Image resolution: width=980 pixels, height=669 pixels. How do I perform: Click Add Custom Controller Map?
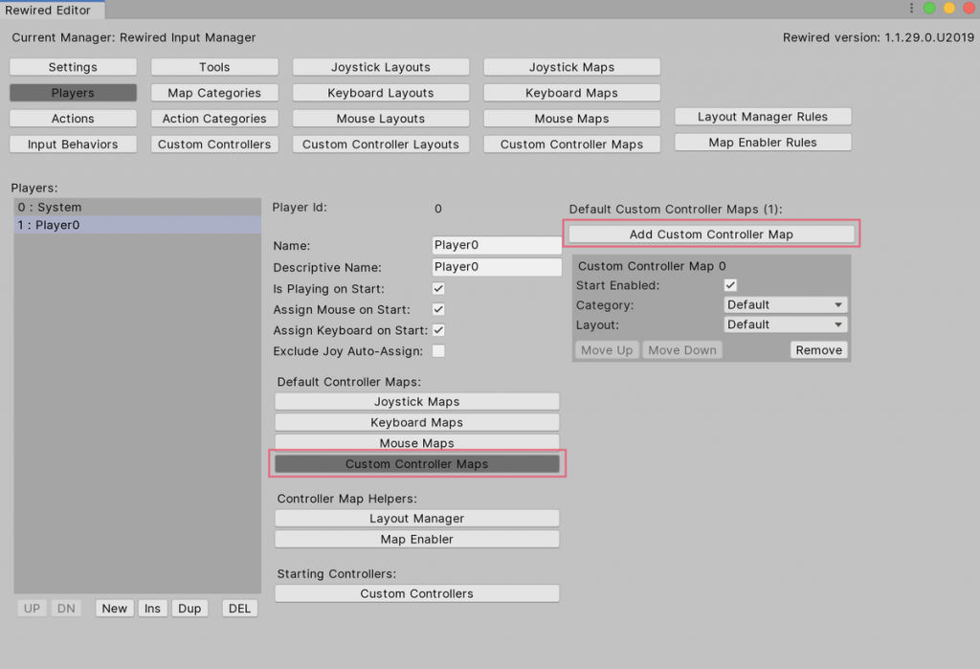(711, 234)
